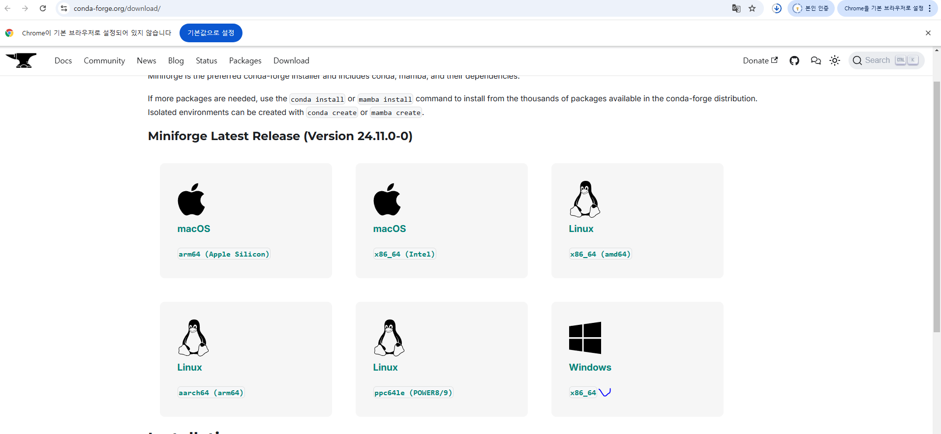Image resolution: width=941 pixels, height=434 pixels.
Task: Click the Apple logo for arm64 macOS
Action: click(191, 200)
